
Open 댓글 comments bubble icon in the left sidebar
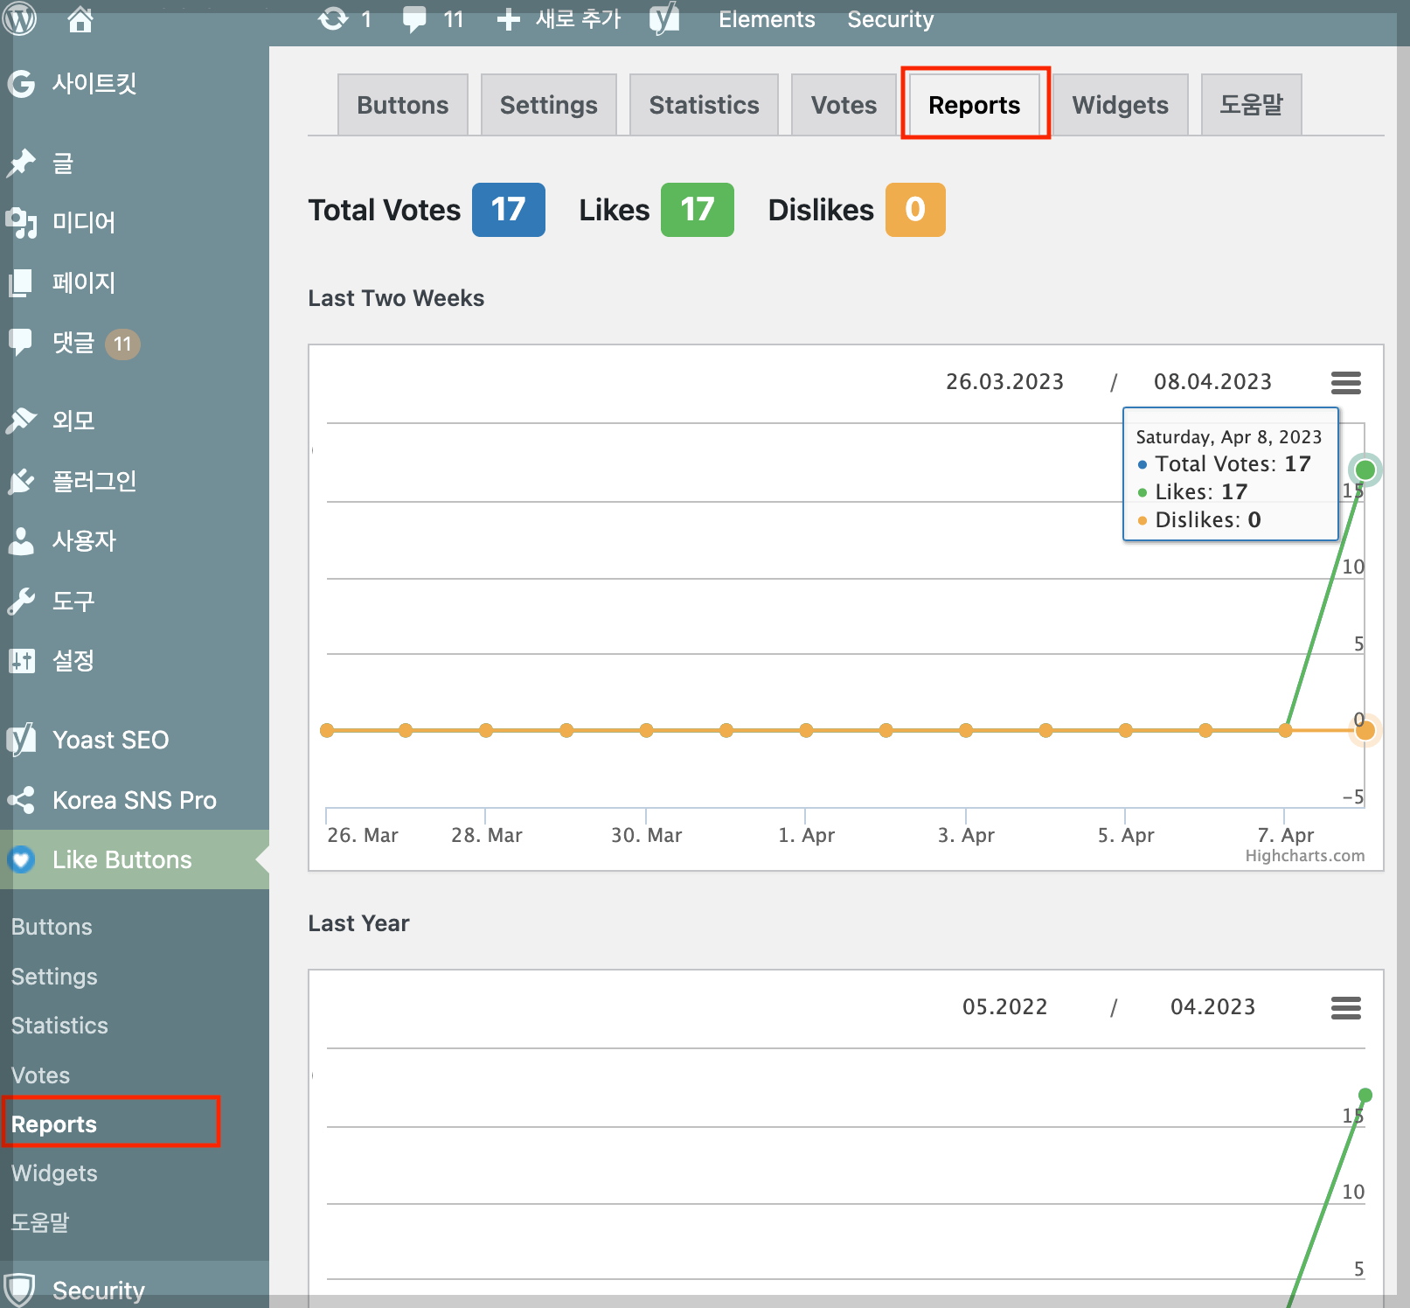coord(21,342)
